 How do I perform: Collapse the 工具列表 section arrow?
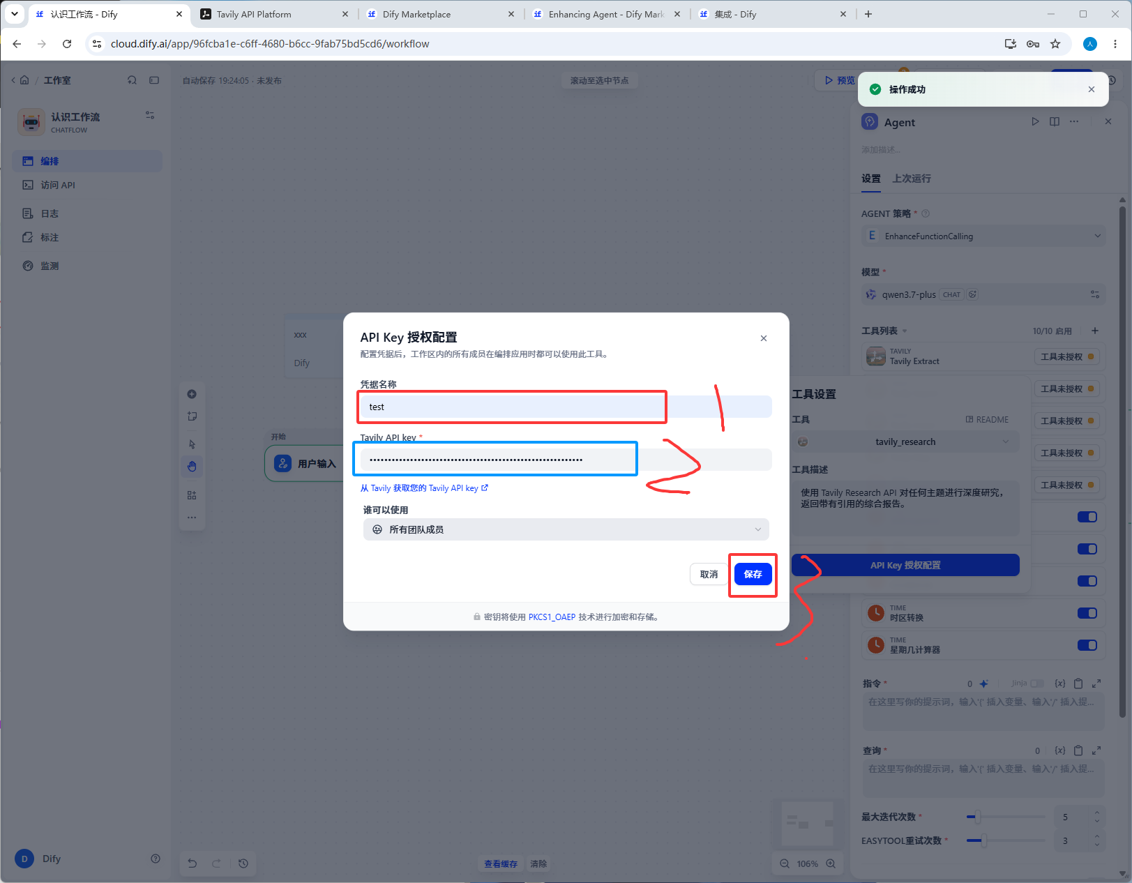[905, 331]
